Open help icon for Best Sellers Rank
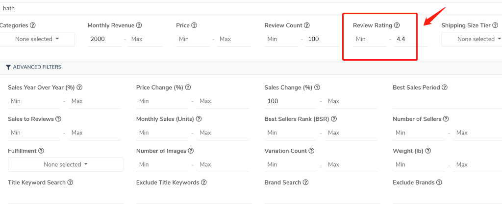Viewport: 502px width, 204px height. [333, 119]
